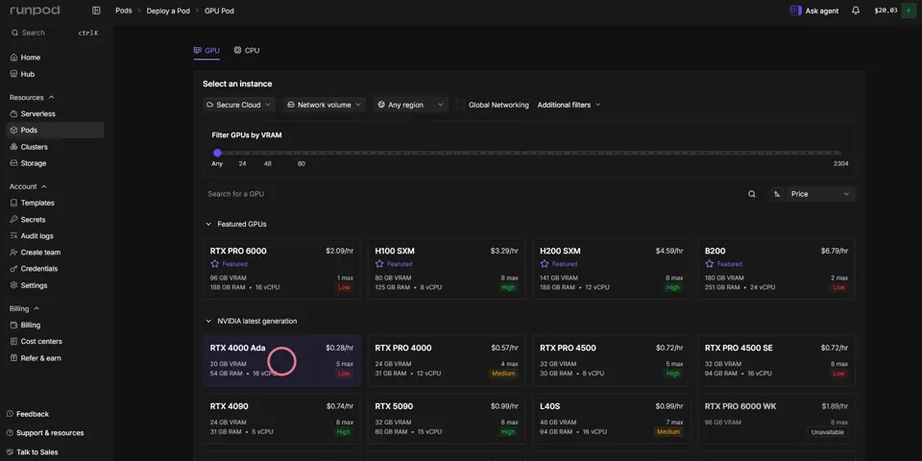The width and height of the screenshot is (922, 461).
Task: Toggle the sort direction icon
Action: click(x=777, y=194)
